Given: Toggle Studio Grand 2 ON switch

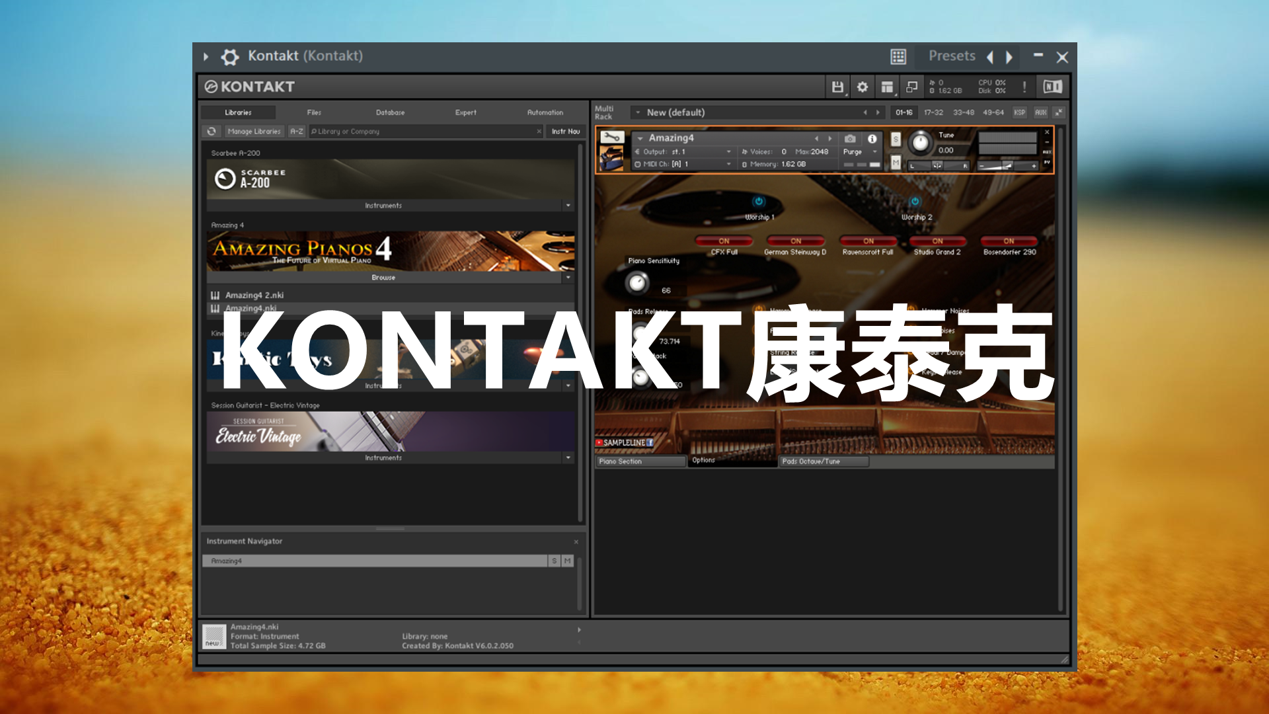Looking at the screenshot, I should point(937,241).
